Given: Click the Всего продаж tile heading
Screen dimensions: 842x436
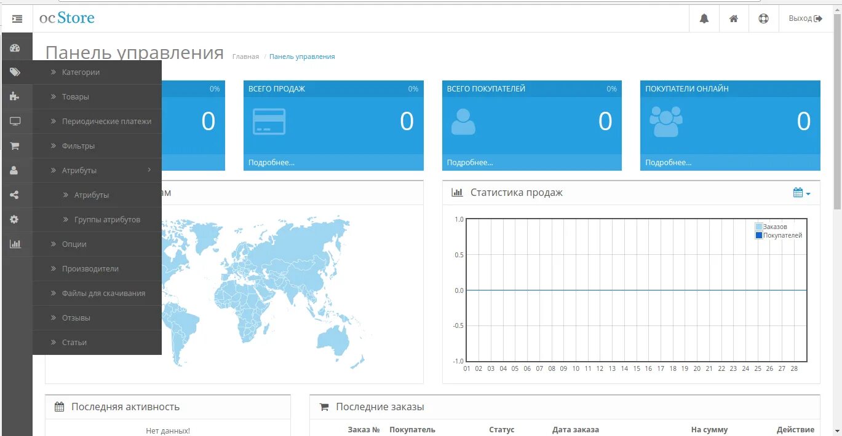Looking at the screenshot, I should click(277, 88).
